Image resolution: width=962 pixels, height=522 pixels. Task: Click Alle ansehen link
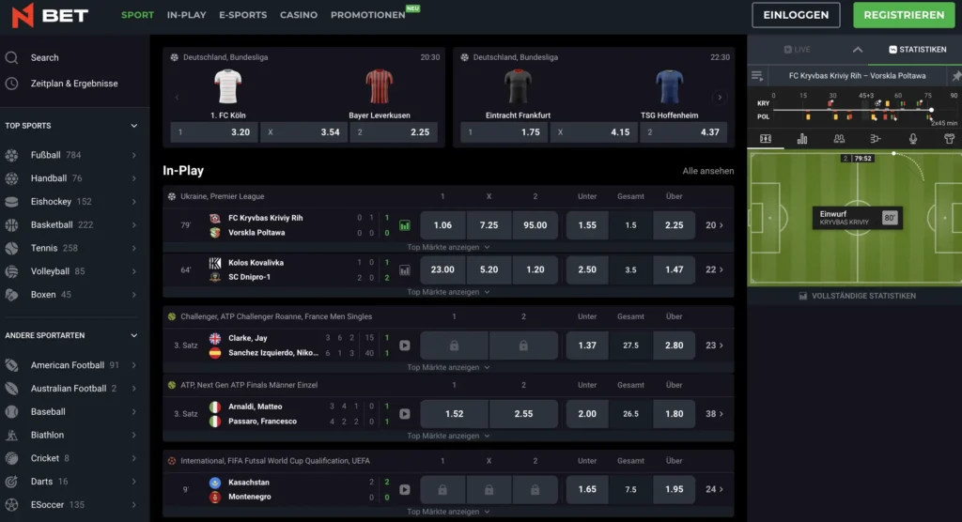[x=708, y=171]
